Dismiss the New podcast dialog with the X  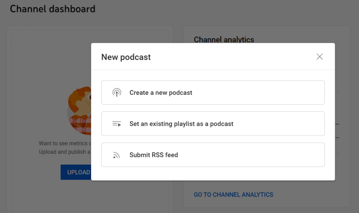(319, 56)
